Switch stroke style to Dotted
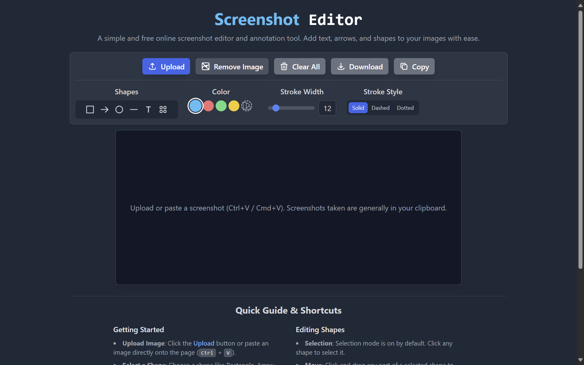 pyautogui.click(x=405, y=108)
